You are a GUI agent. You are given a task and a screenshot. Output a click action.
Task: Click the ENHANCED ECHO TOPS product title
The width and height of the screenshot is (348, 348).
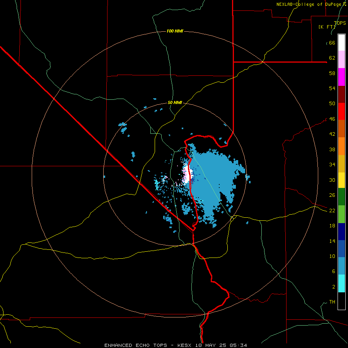pyautogui.click(x=136, y=345)
